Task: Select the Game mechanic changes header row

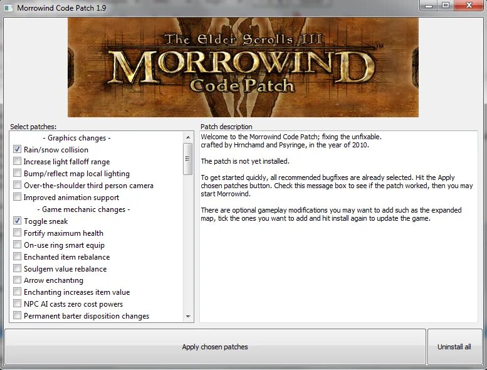Action: click(x=83, y=209)
